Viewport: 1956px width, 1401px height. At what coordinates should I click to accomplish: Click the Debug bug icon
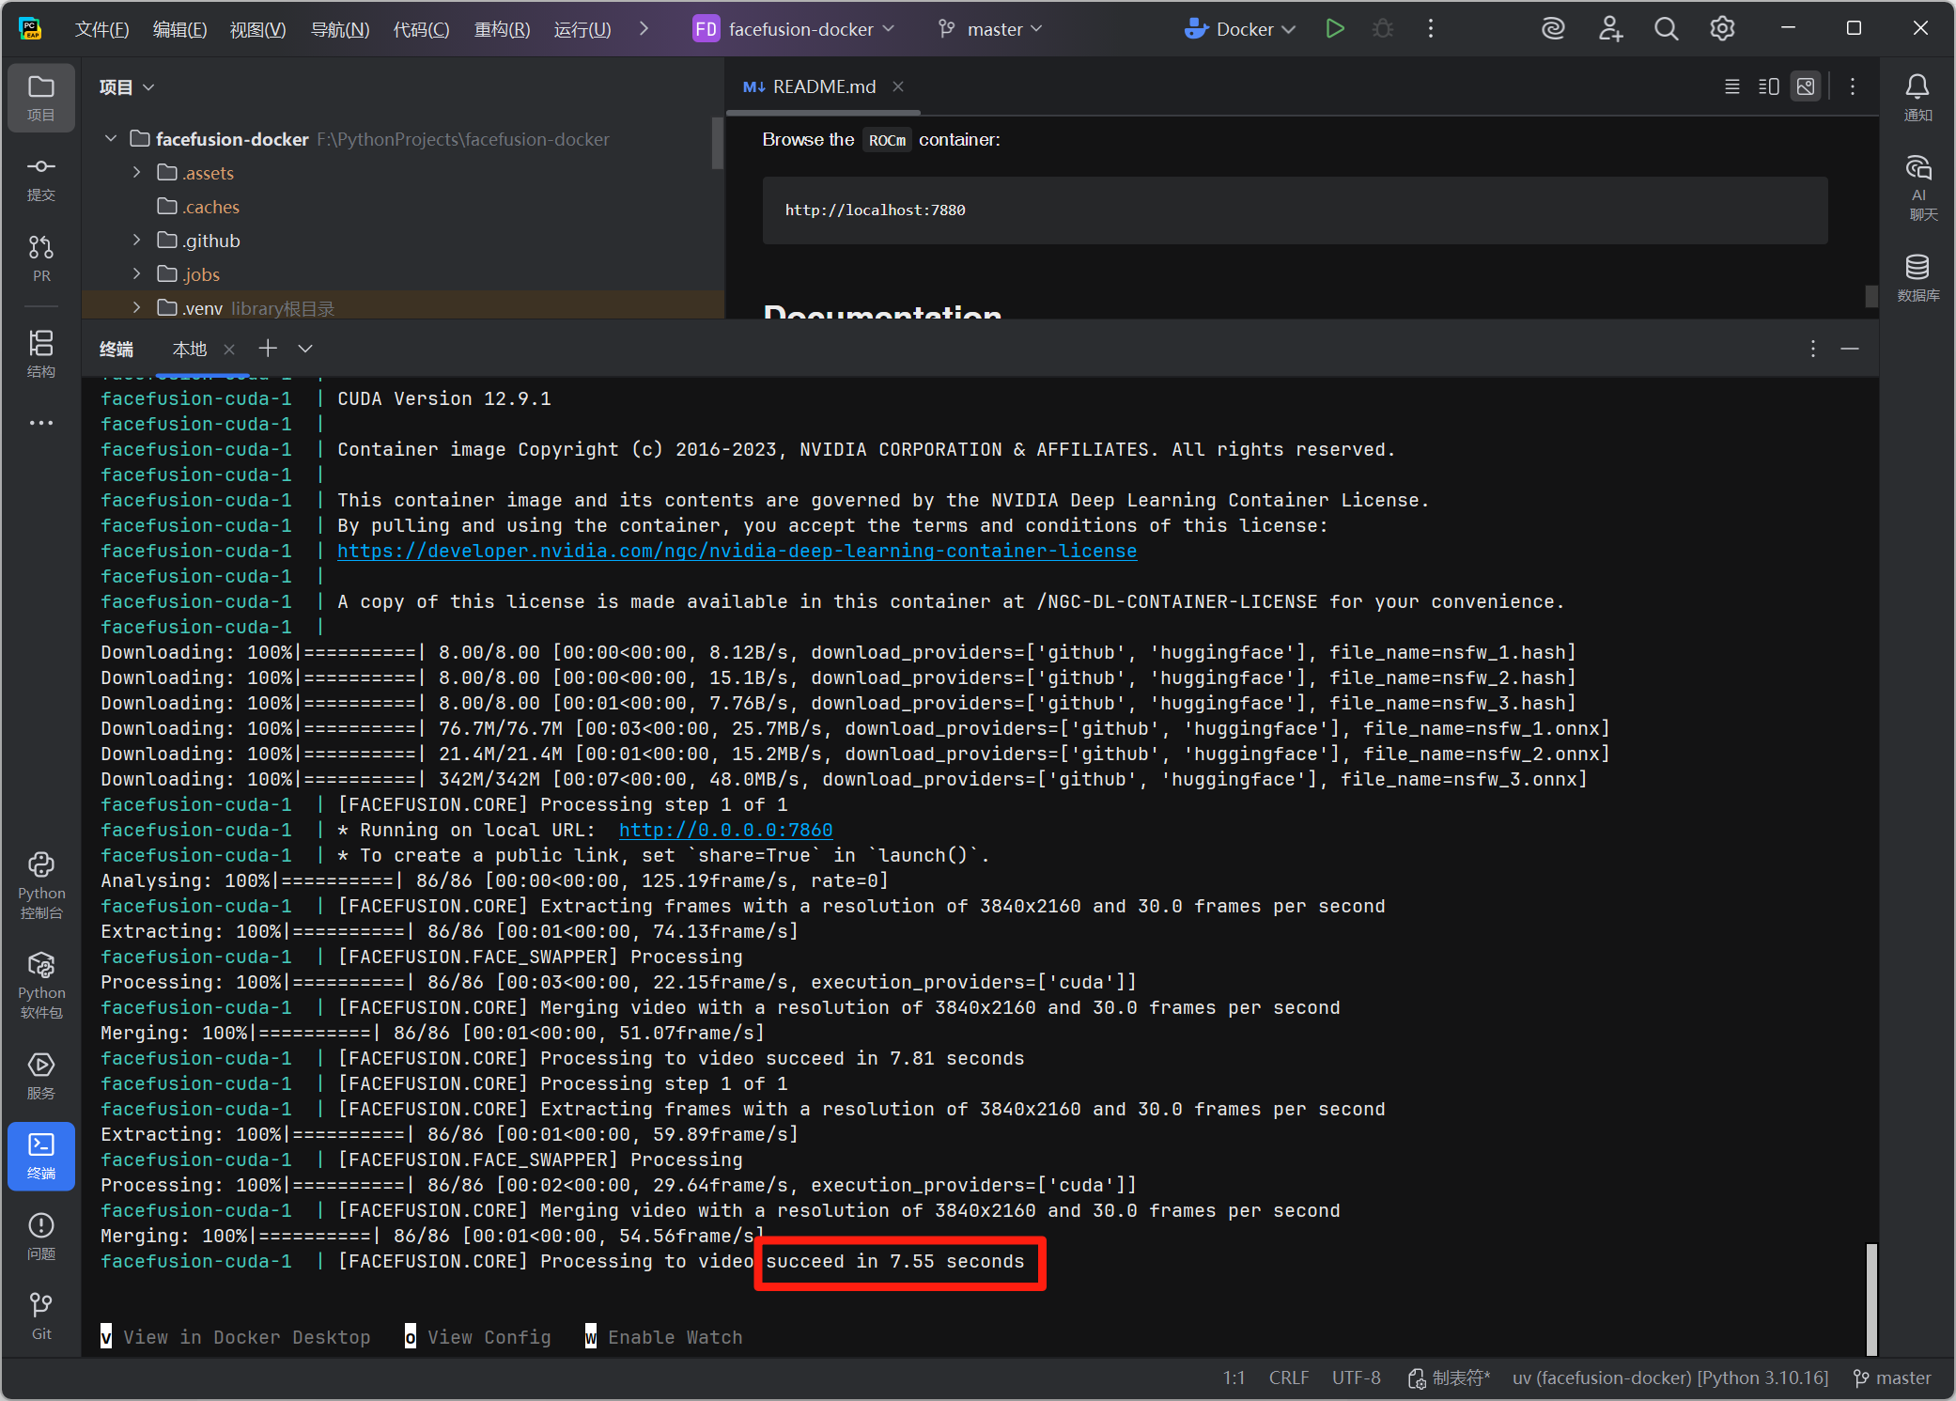click(x=1383, y=29)
